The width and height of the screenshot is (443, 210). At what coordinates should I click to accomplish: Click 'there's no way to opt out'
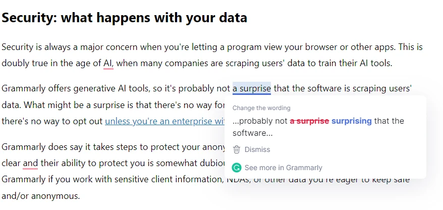[x=52, y=121]
